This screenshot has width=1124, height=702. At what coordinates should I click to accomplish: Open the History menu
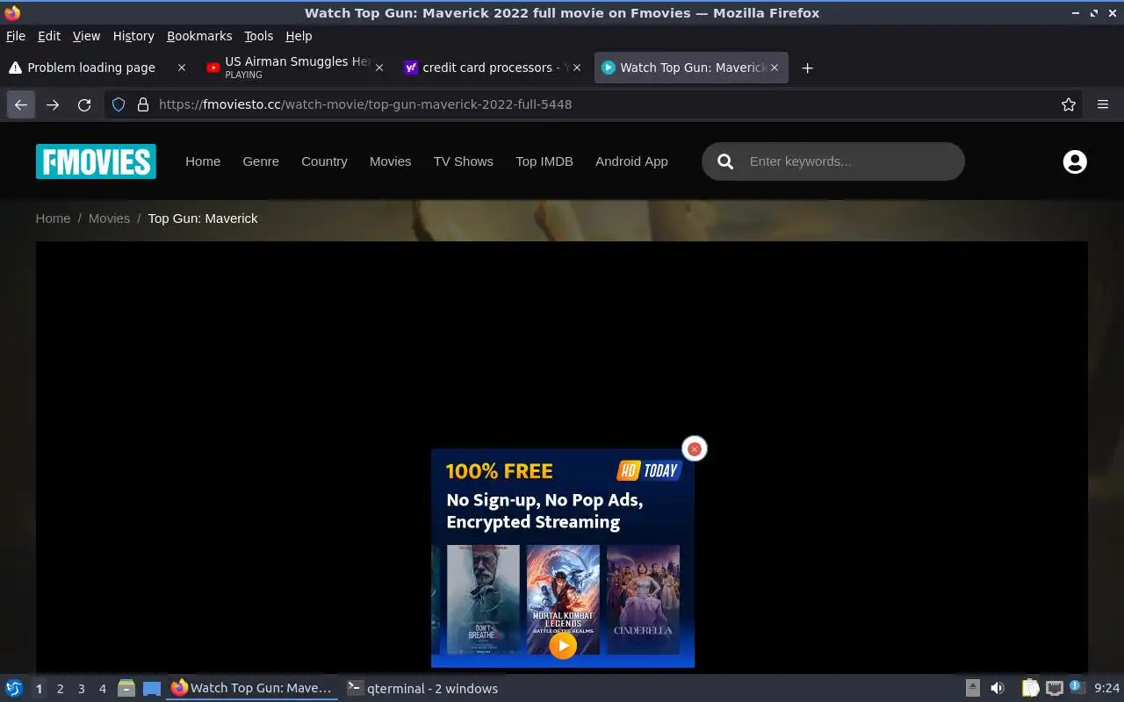tap(133, 36)
